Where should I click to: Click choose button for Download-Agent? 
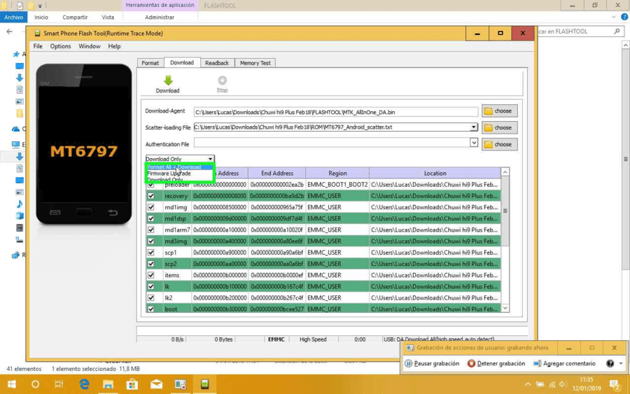pyautogui.click(x=499, y=111)
